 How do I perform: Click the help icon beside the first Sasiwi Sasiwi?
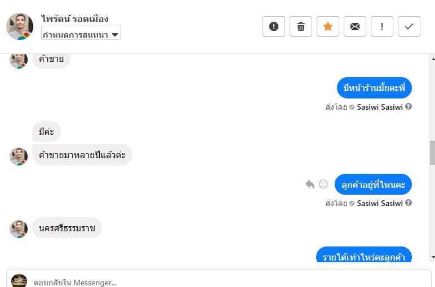(x=409, y=106)
